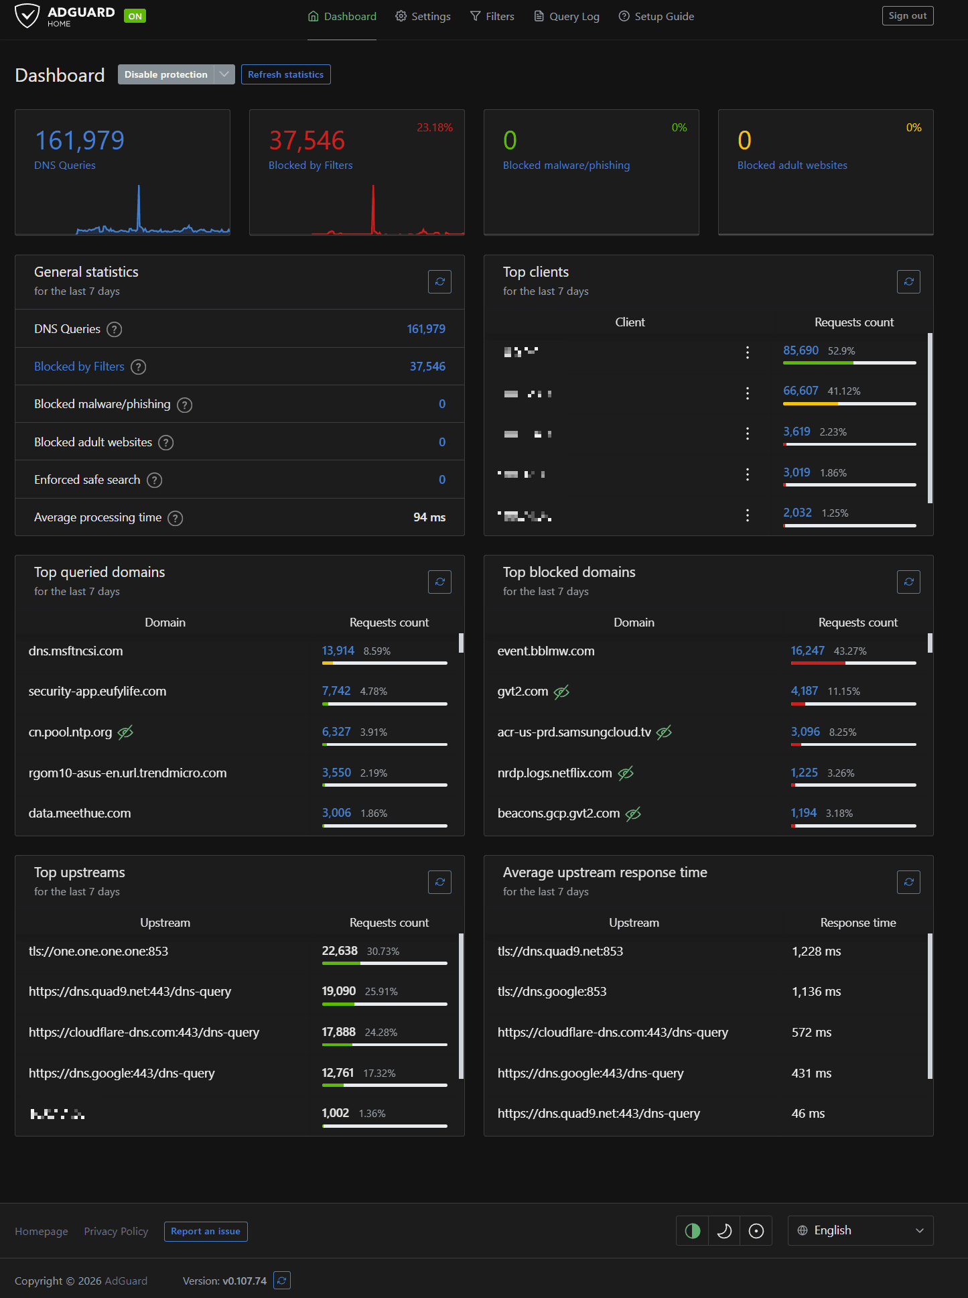Viewport: 968px width, 1298px height.
Task: Refresh the Top queried domains card
Action: point(439,582)
